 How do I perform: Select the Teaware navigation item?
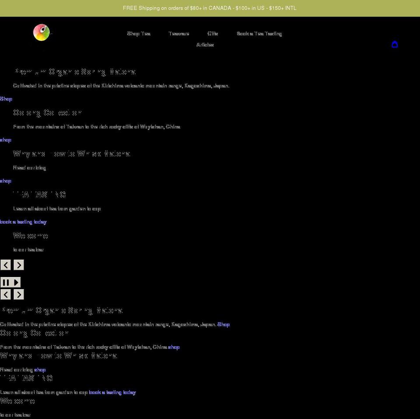tap(179, 34)
